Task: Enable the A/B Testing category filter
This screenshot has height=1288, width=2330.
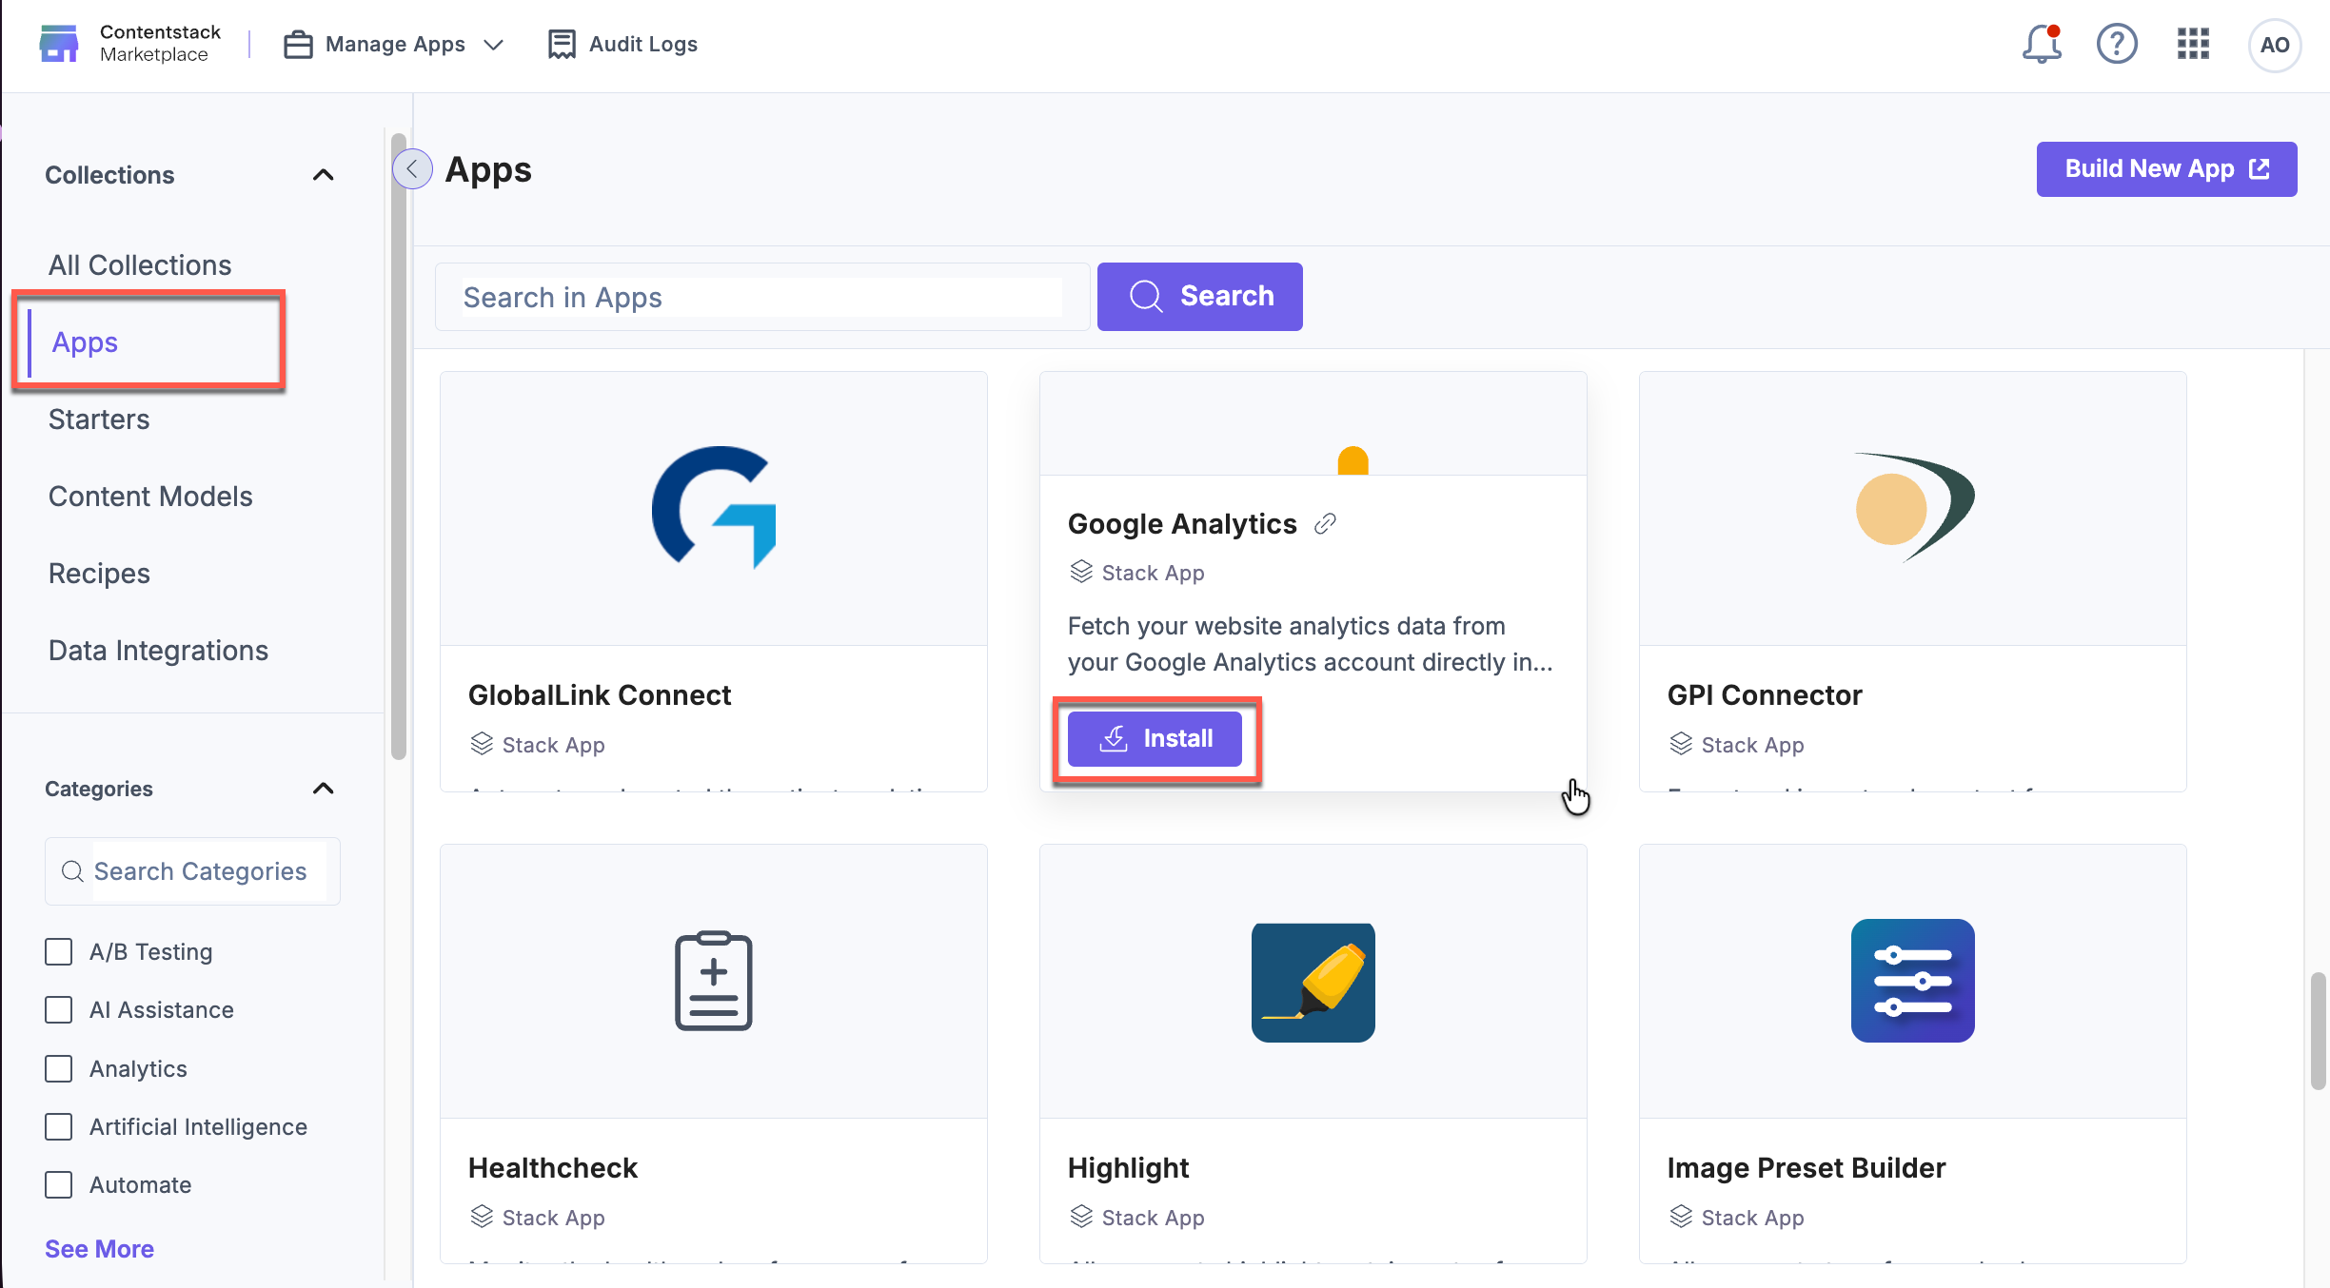Action: pos(58,951)
